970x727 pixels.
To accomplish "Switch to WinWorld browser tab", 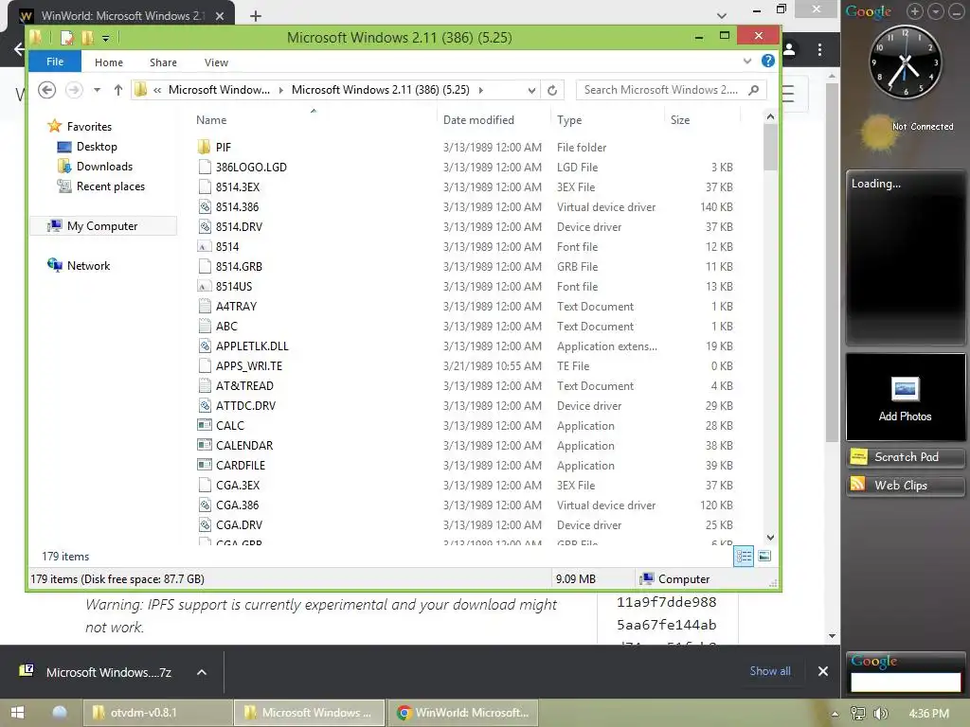I will 121,15.
